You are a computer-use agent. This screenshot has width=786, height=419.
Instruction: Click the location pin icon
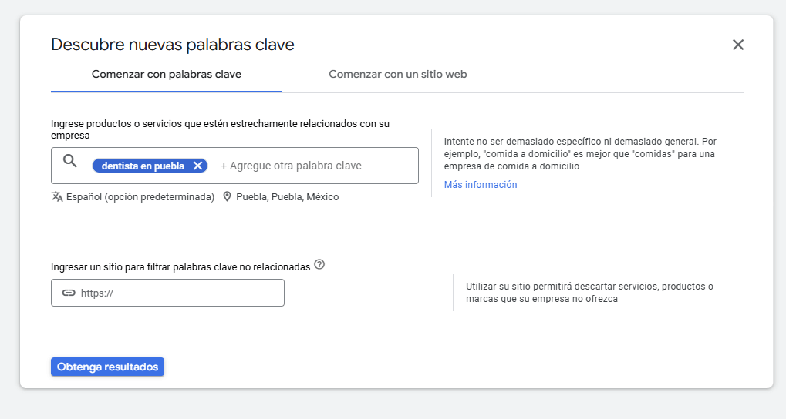pos(227,196)
